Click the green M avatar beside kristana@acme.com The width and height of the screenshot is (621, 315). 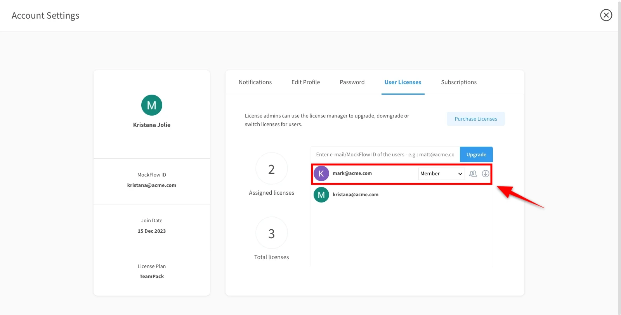pyautogui.click(x=321, y=195)
